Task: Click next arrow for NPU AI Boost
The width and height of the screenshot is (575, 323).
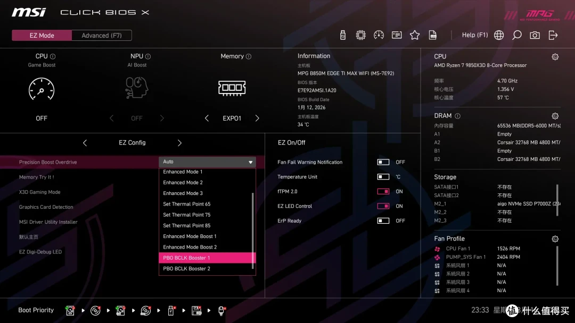Action: (x=162, y=118)
